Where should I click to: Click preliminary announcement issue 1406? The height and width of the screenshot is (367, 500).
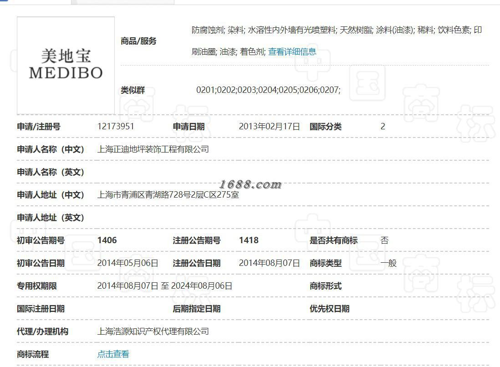(x=107, y=240)
